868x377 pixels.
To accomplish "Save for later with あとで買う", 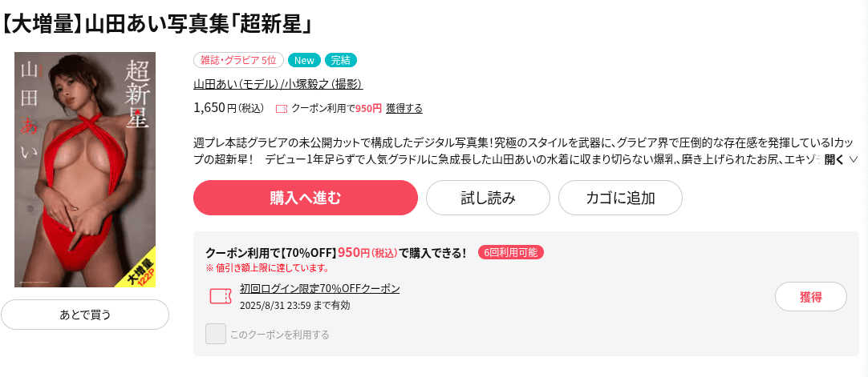I will click(x=85, y=315).
